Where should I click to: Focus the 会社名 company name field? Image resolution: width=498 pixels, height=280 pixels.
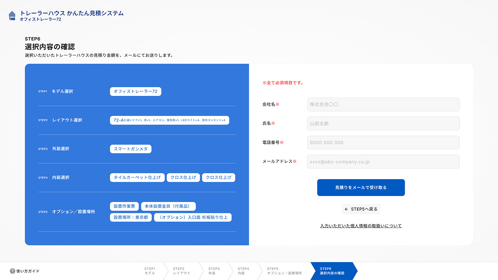pyautogui.click(x=383, y=105)
